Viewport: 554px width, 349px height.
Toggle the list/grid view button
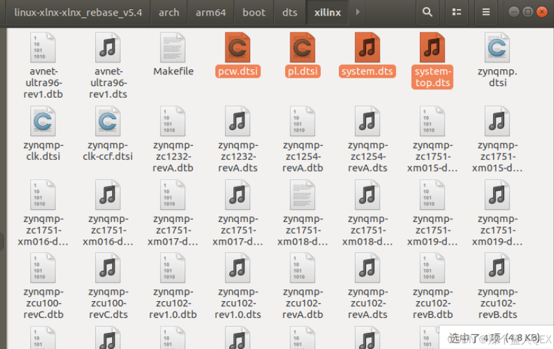click(457, 12)
